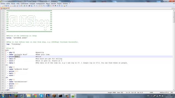This screenshot has width=175, height=98.
Task: Click the 'ANSI as UTF-8' encoding status entry
Action: point(164,93)
